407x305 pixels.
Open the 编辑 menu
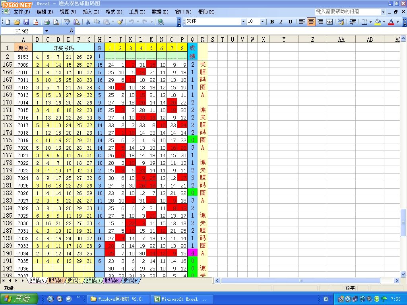pyautogui.click(x=45, y=12)
